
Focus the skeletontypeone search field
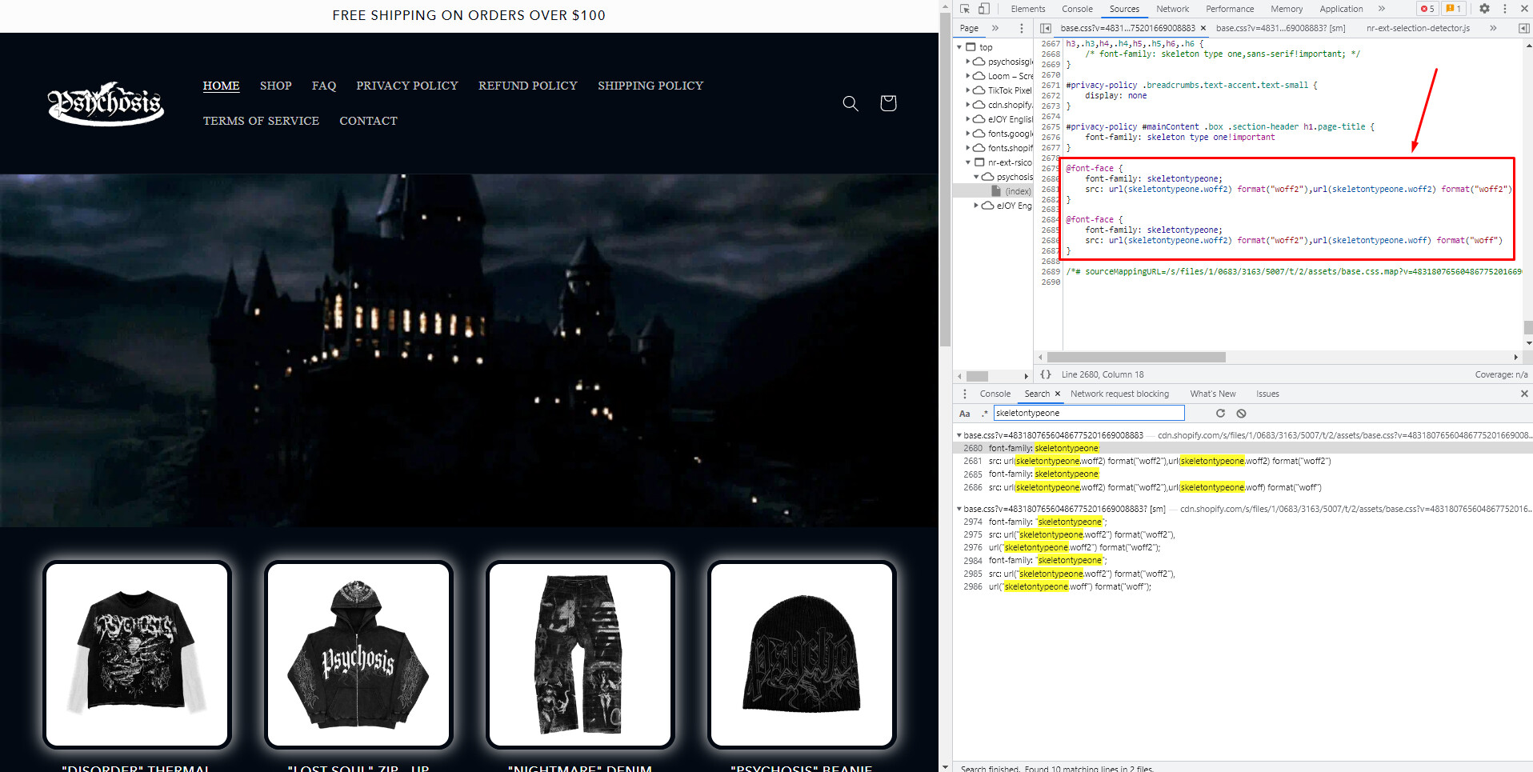(x=1088, y=413)
